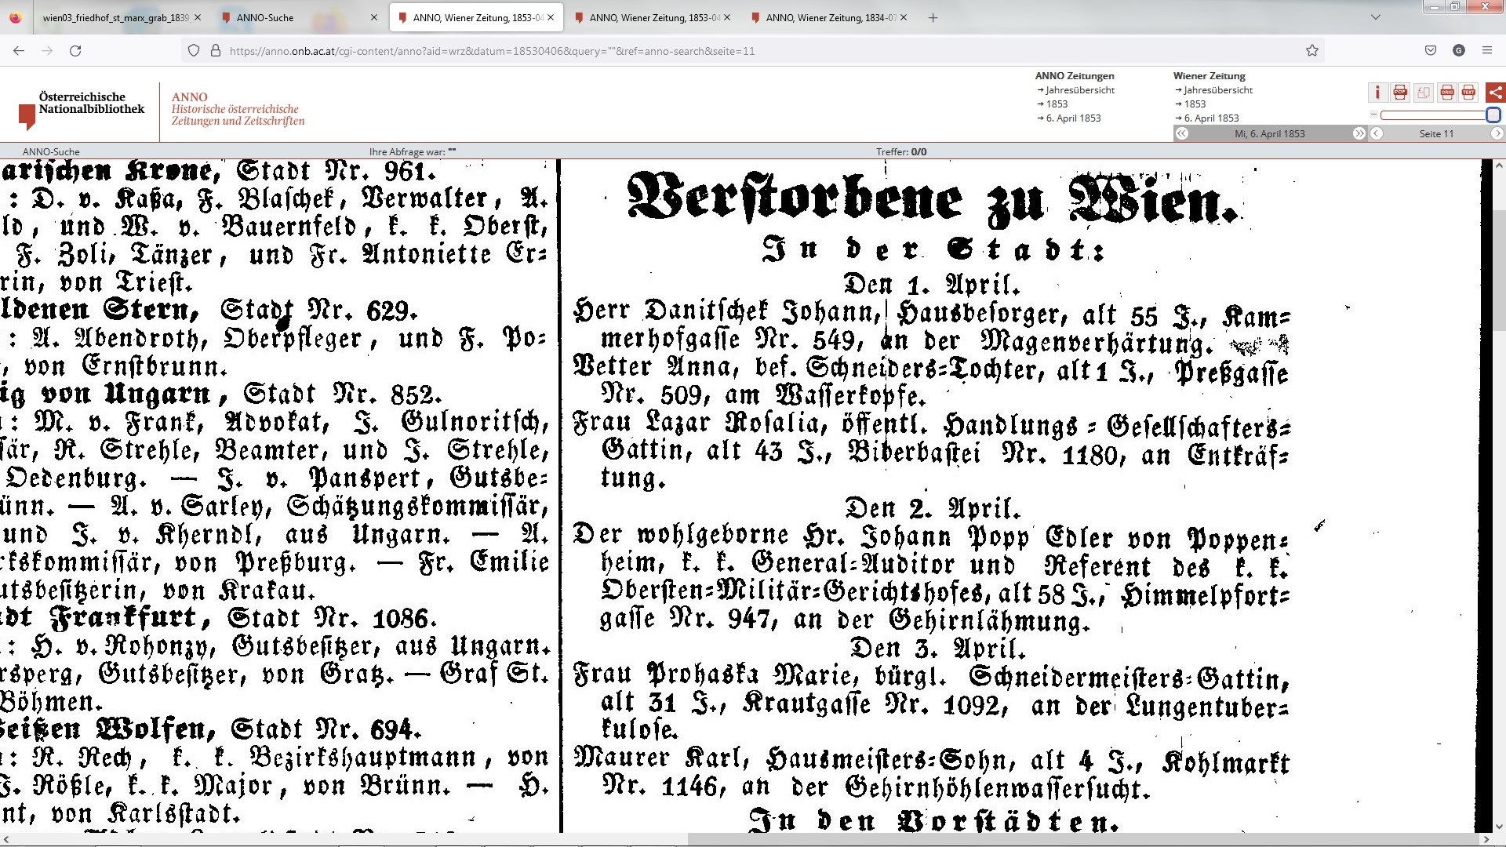Open the info icon for this newspaper issue
Viewport: 1506px width, 847px height.
point(1377,93)
